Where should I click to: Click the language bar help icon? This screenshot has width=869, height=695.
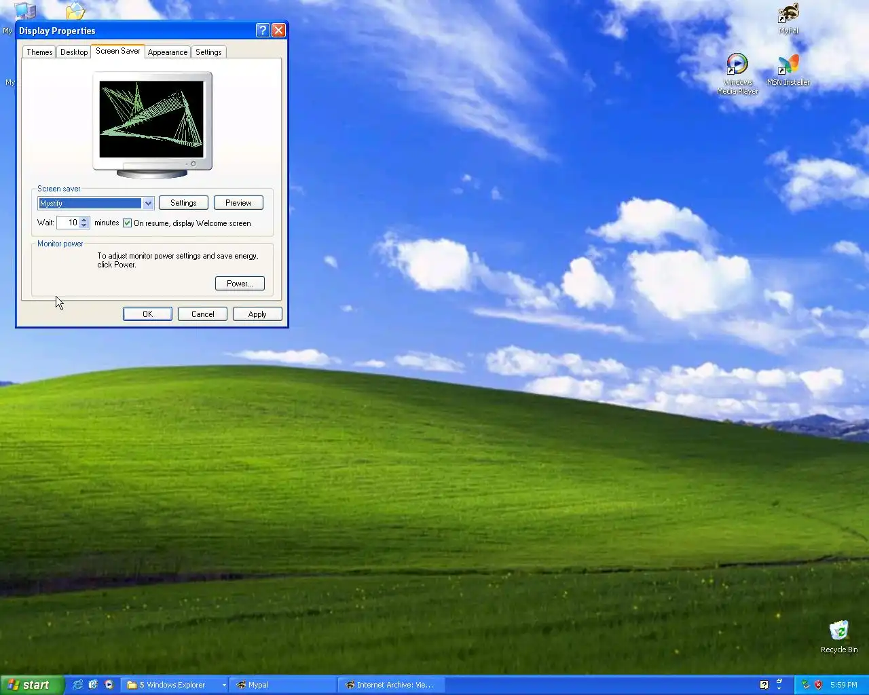[764, 685]
